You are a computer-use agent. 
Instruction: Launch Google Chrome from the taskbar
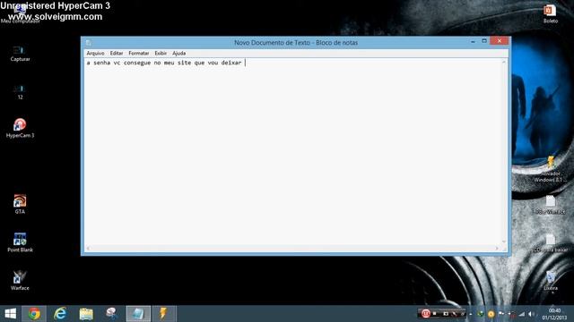34,314
